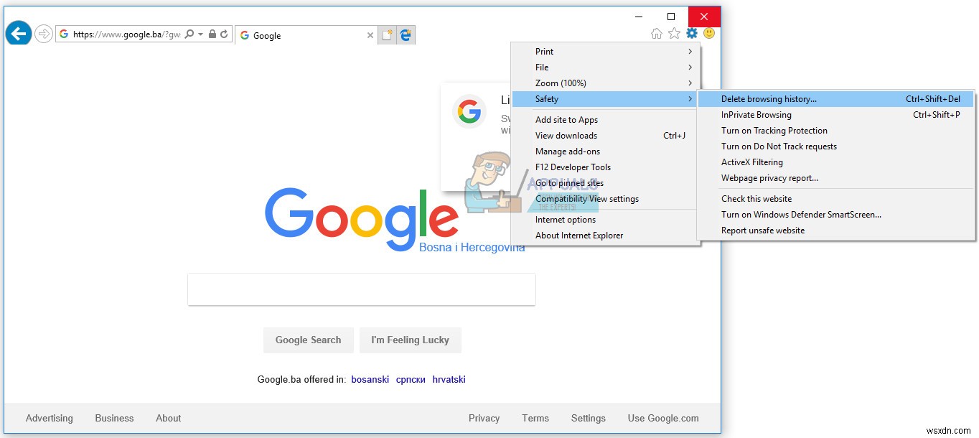Click the back navigation arrow
979x438 pixels.
click(18, 33)
